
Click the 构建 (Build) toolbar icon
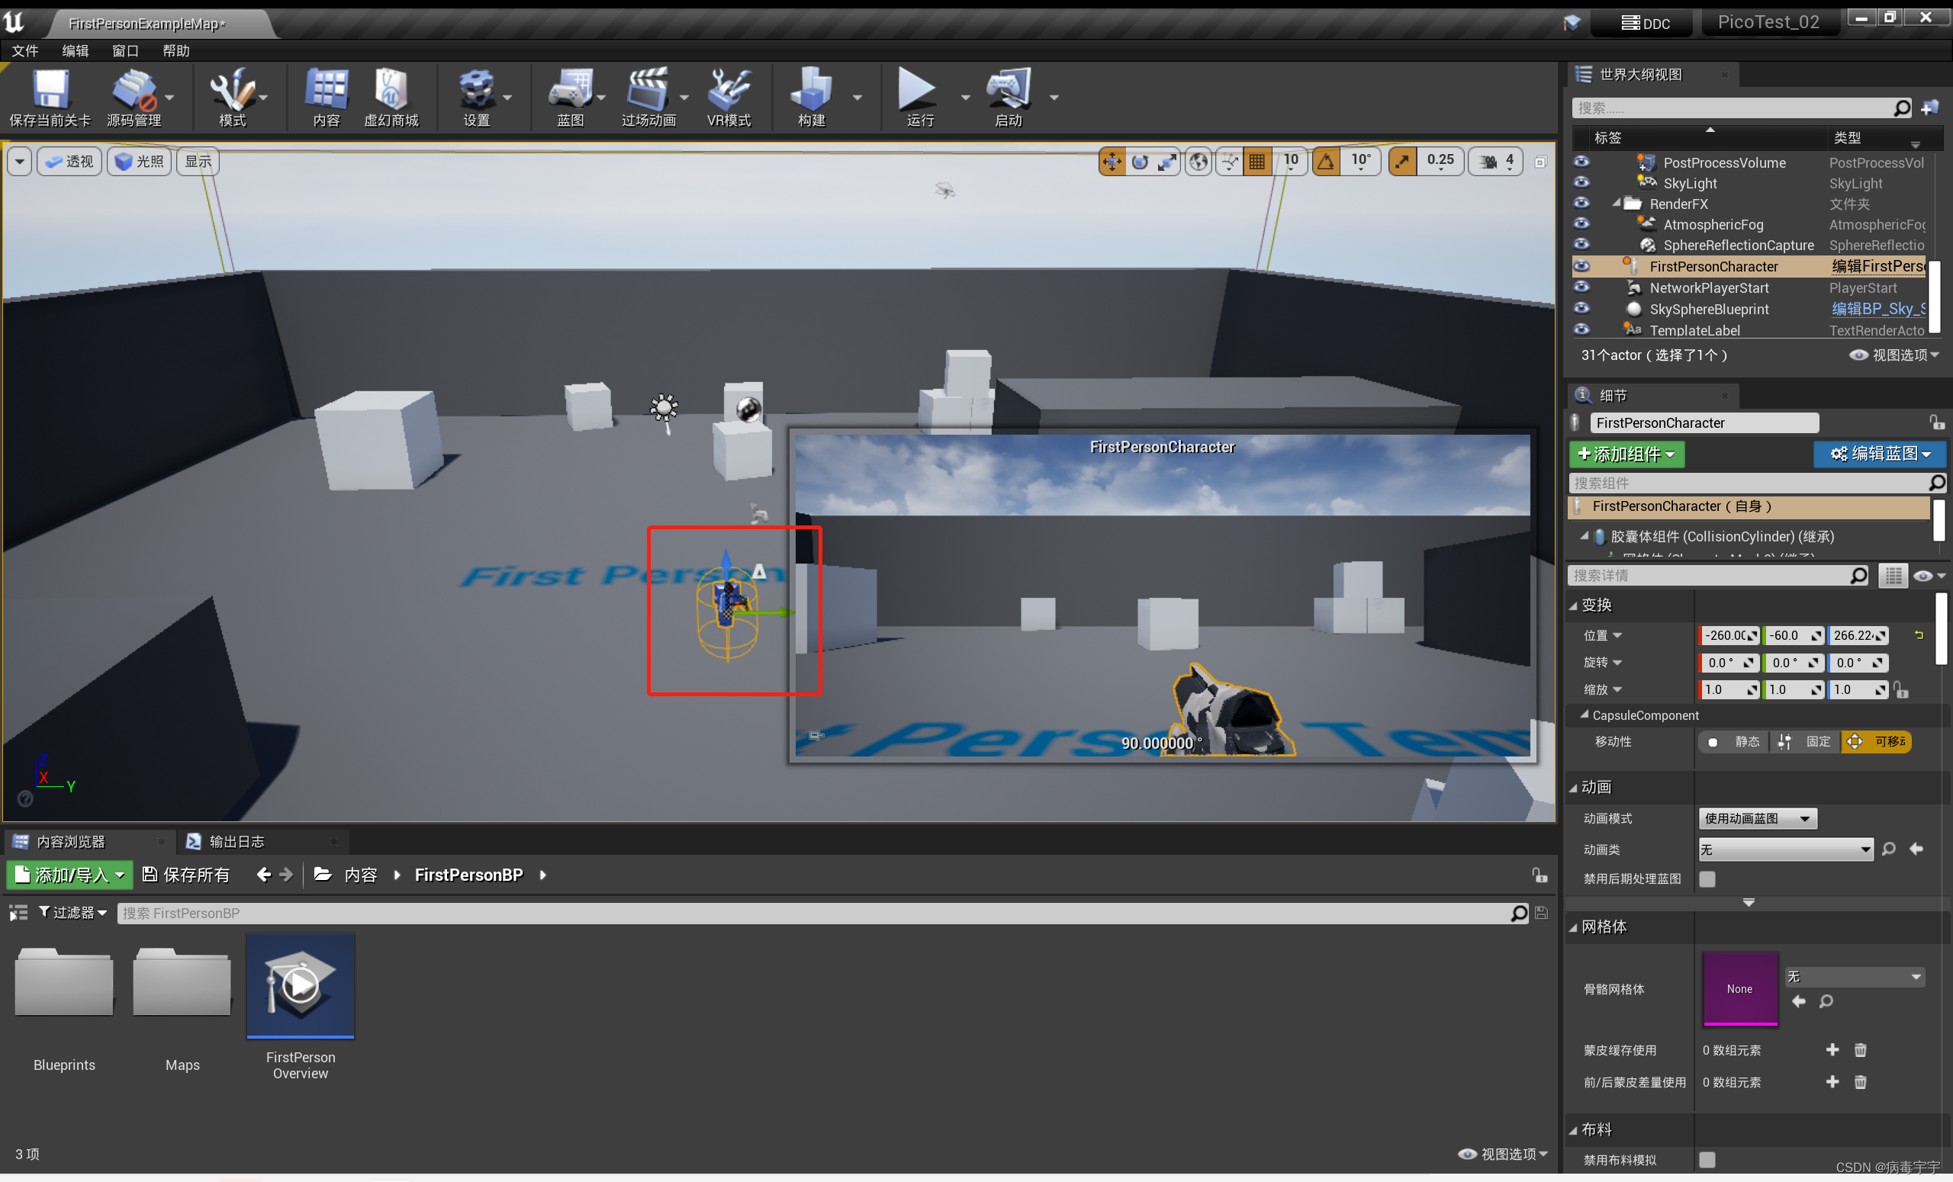tap(810, 95)
